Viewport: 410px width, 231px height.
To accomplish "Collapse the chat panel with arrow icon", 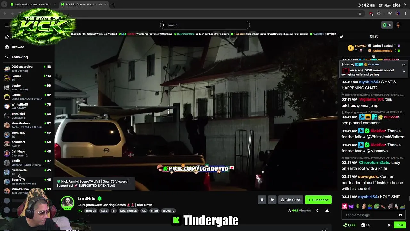I will tap(341, 36).
